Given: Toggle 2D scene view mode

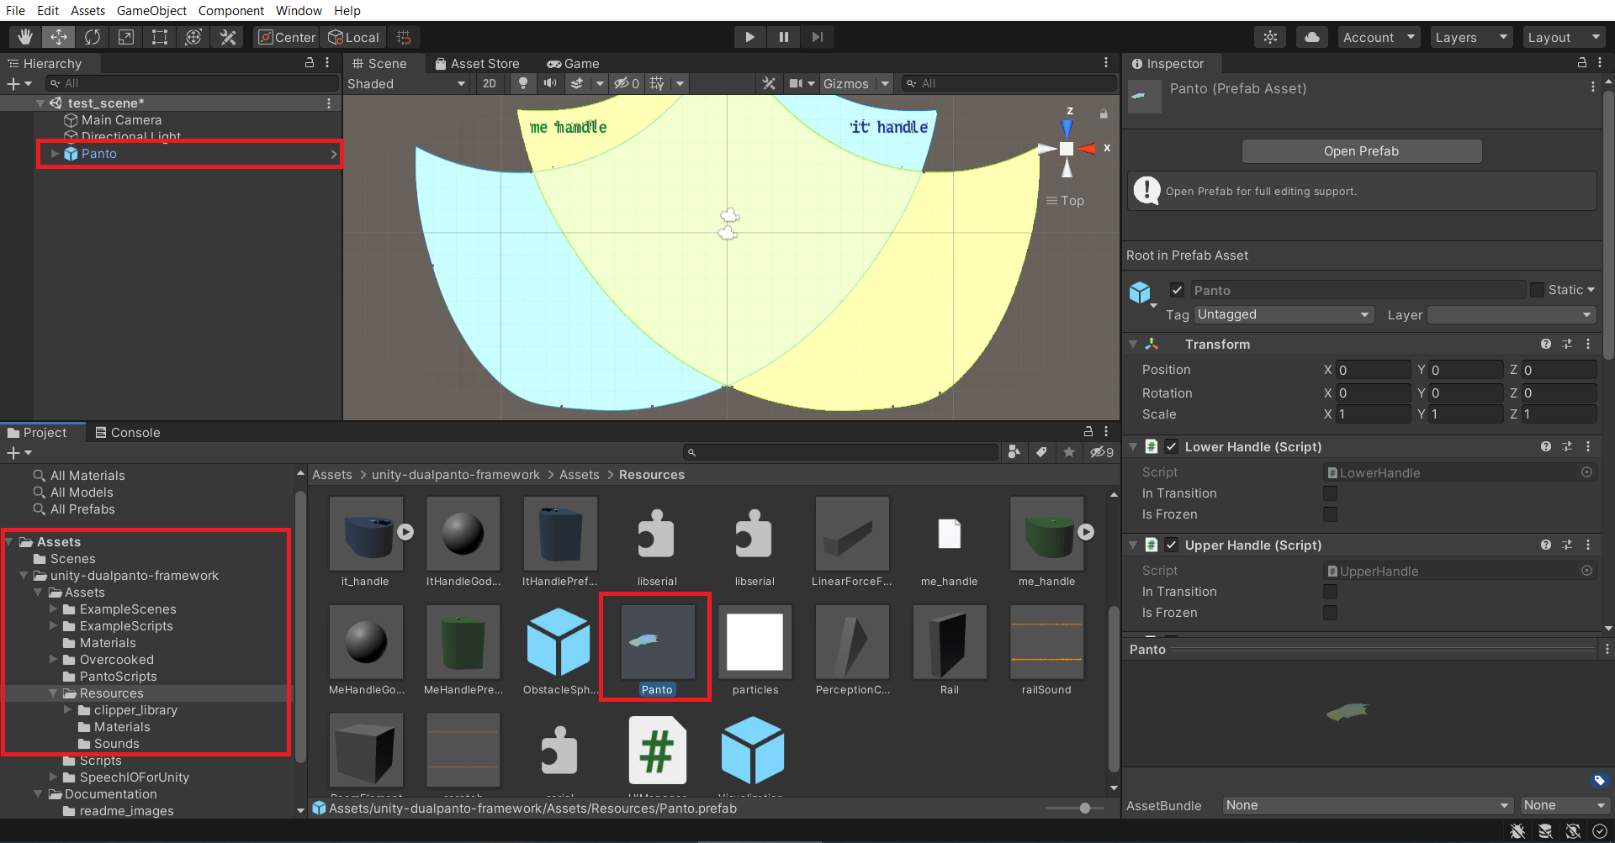Looking at the screenshot, I should 490,83.
